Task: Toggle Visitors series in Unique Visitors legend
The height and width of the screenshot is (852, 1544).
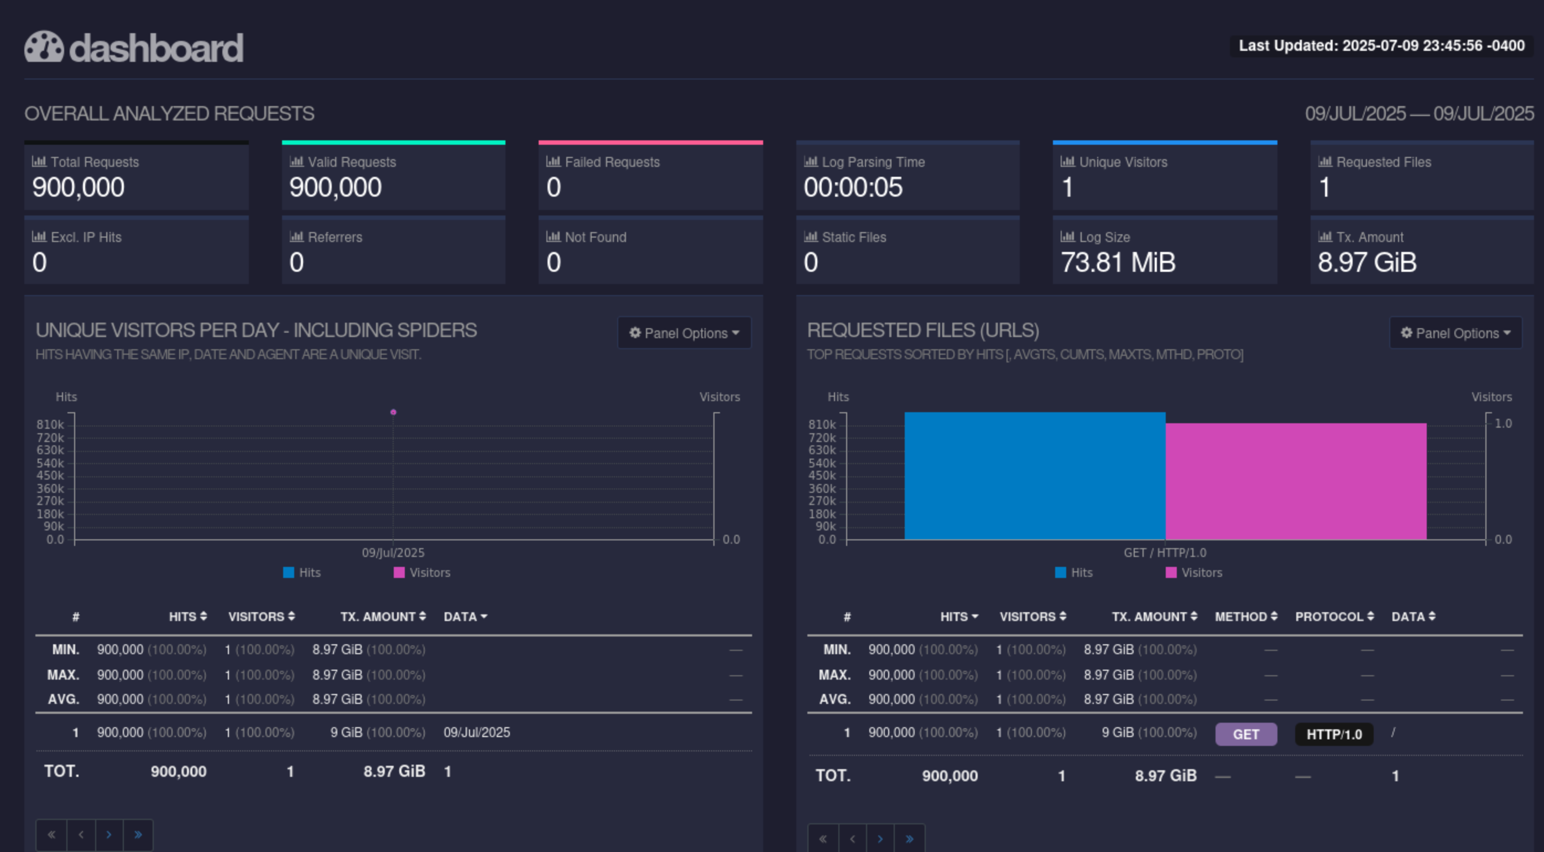Action: pyautogui.click(x=422, y=572)
